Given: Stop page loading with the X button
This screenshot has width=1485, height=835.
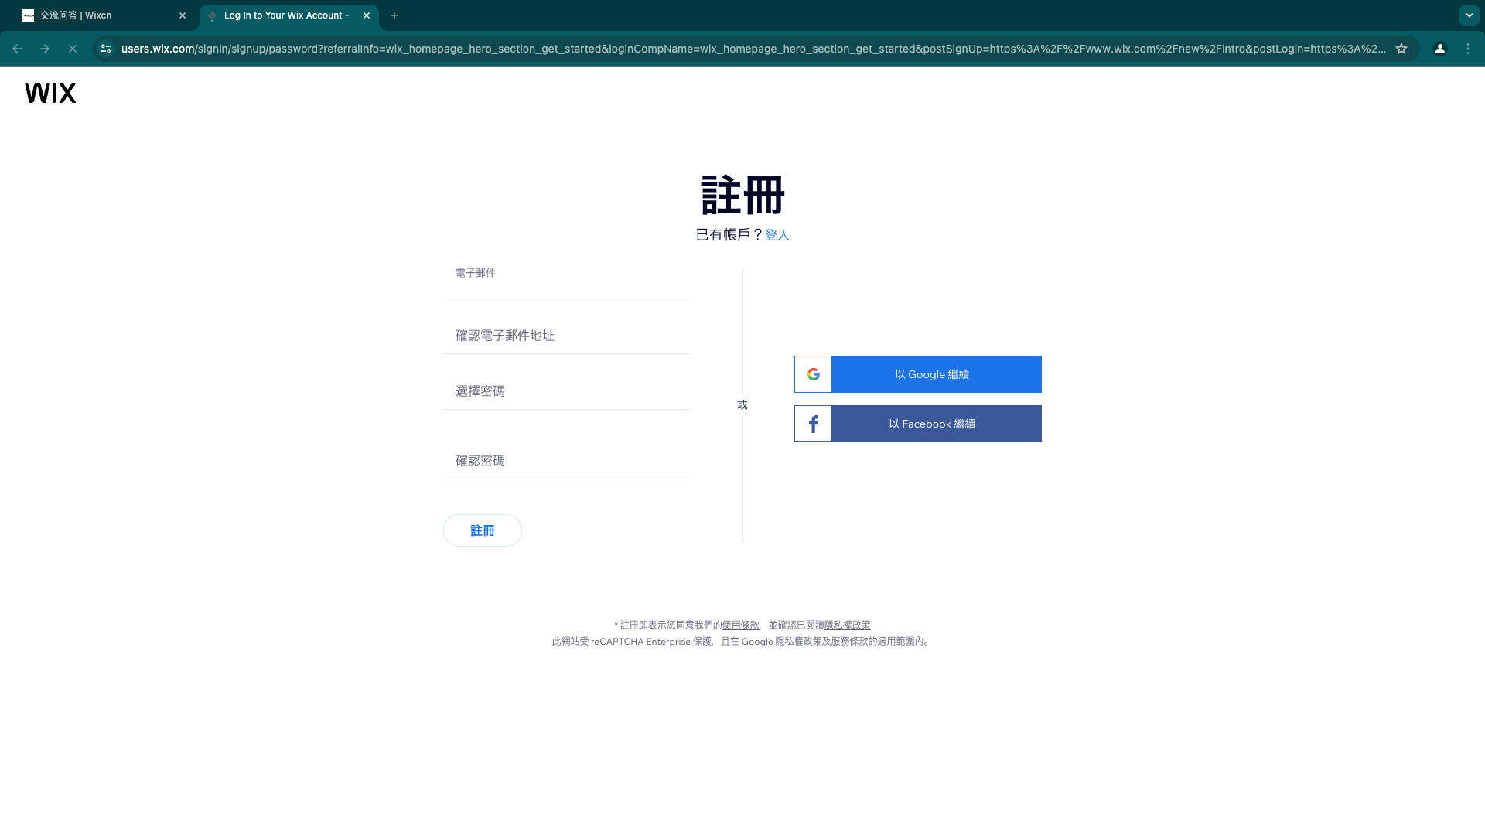Looking at the screenshot, I should 73,49.
